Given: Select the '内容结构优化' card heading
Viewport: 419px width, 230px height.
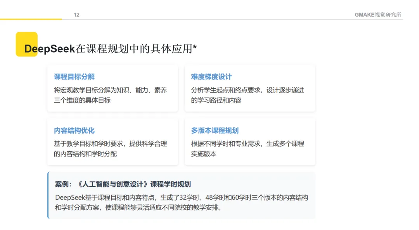Looking at the screenshot, I should (74, 130).
